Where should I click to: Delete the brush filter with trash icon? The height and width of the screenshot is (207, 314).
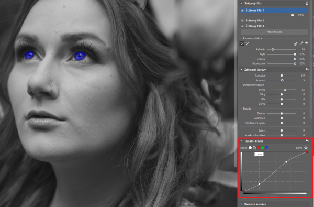tap(307, 3)
